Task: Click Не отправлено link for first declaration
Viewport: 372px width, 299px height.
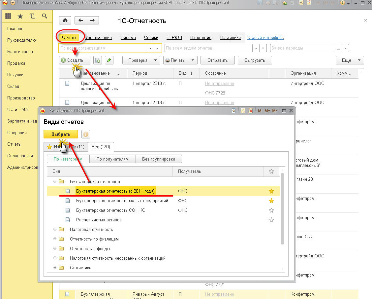Action: pyautogui.click(x=219, y=84)
